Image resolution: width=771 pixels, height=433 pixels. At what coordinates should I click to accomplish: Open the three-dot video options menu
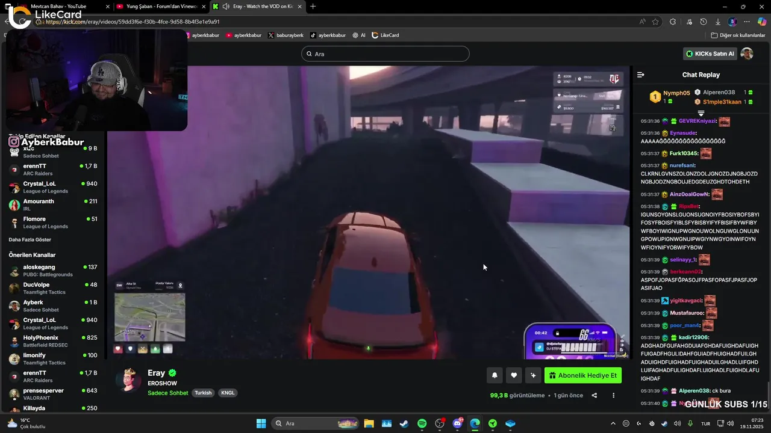tap(614, 395)
